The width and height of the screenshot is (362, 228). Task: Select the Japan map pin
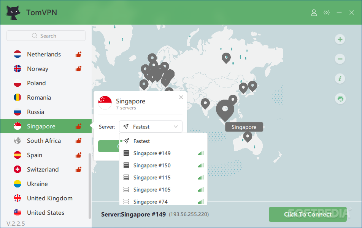[252, 86]
